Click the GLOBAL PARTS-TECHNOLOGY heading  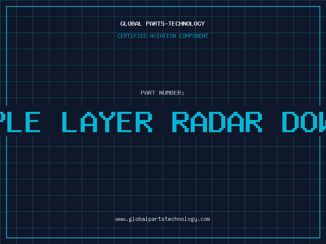click(x=163, y=24)
